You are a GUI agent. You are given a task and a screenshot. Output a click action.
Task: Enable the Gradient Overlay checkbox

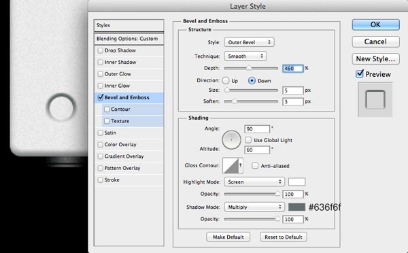(100, 156)
